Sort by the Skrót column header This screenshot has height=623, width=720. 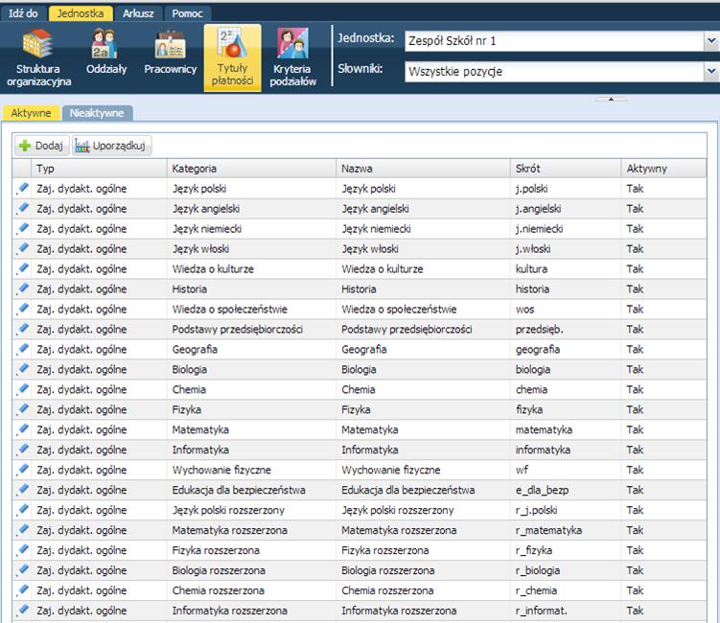click(x=566, y=169)
